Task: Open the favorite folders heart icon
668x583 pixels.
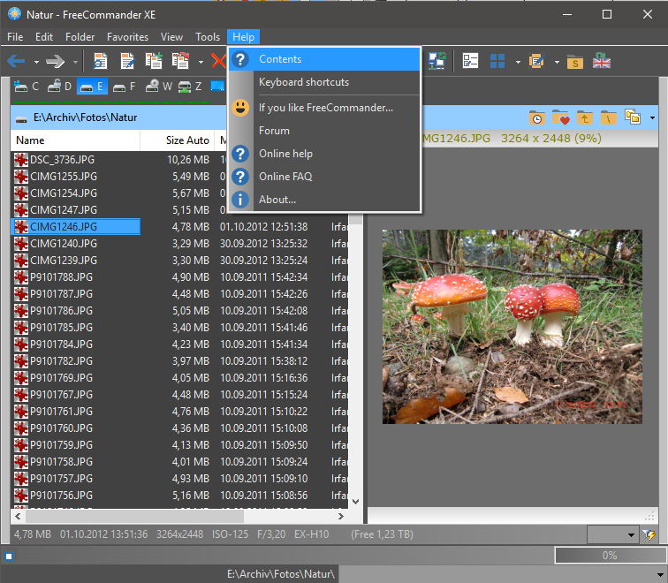Action: coord(560,117)
